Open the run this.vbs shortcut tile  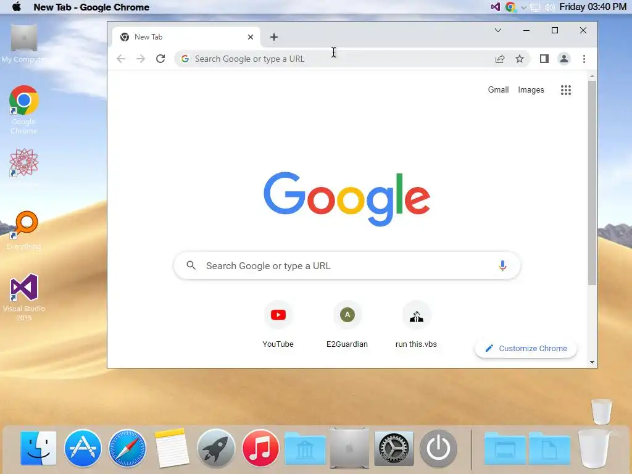click(417, 325)
